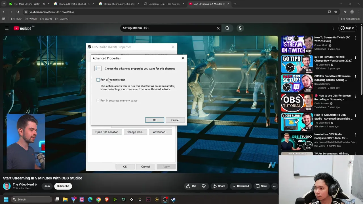Start voice search with microphone icon

point(240,28)
